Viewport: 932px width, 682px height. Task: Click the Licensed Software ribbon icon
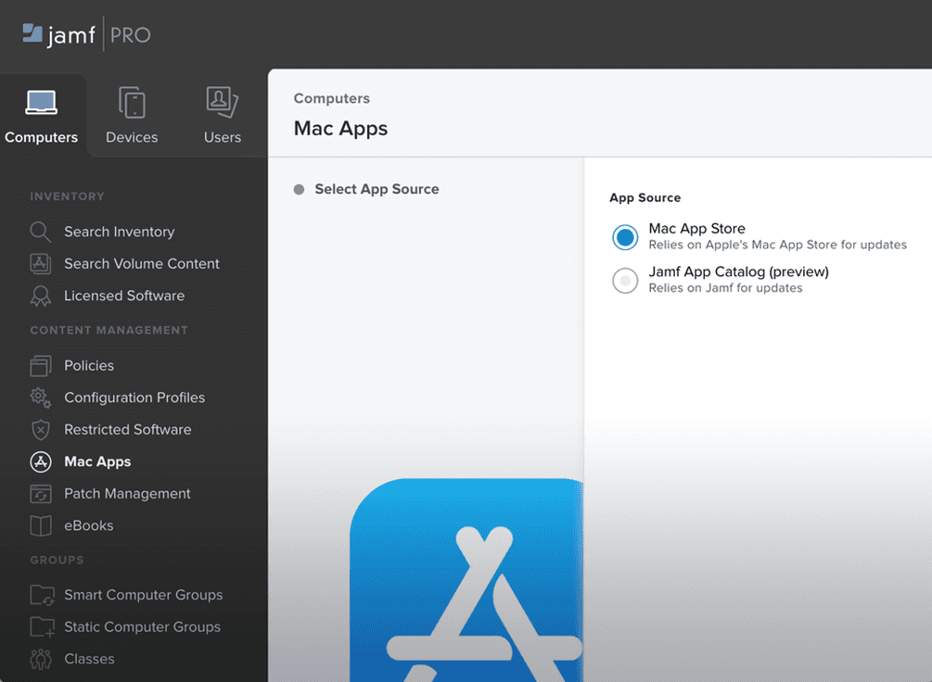41,296
